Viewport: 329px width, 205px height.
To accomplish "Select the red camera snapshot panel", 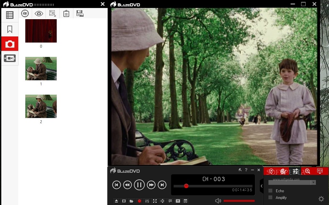I will pyautogui.click(x=10, y=44).
